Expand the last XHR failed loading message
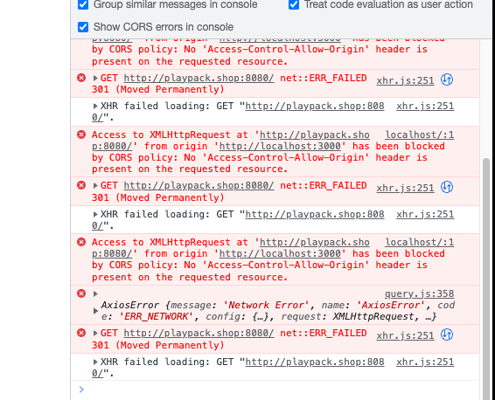 (x=95, y=362)
